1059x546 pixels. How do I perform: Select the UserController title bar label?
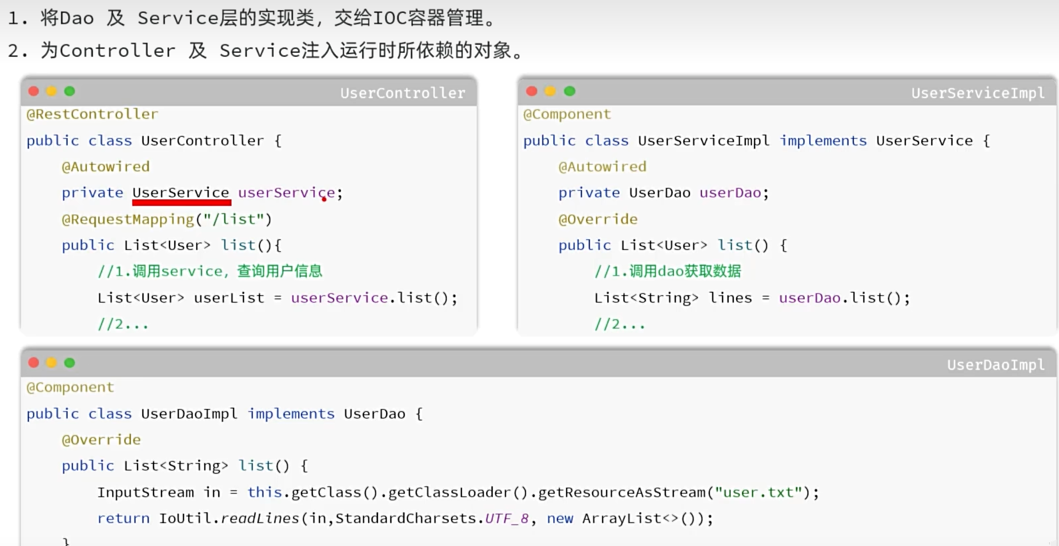402,93
